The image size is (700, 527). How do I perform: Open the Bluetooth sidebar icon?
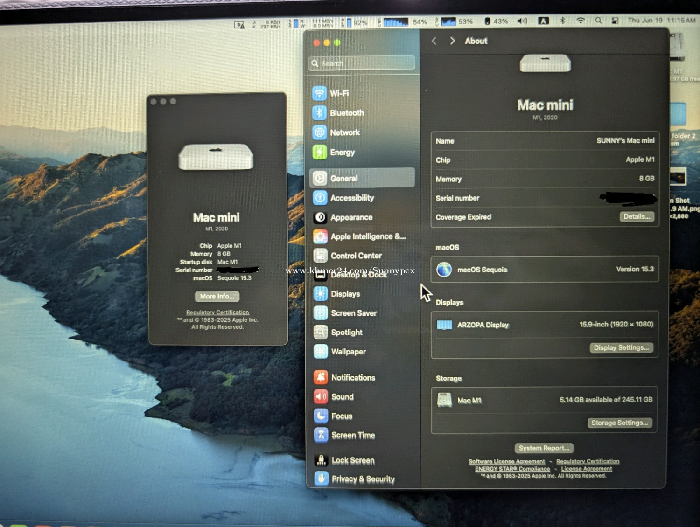tap(319, 113)
